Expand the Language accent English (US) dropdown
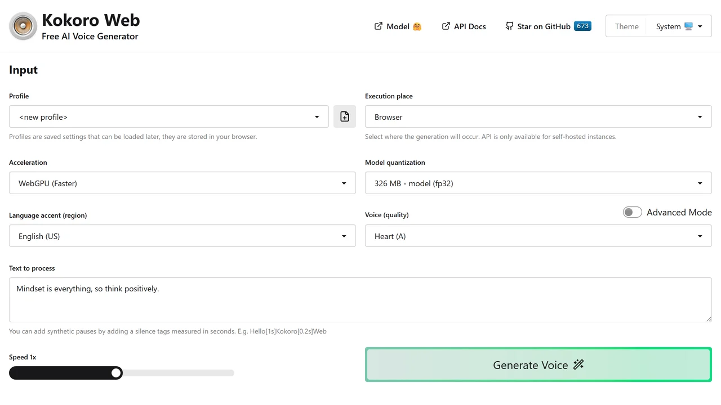Image resolution: width=721 pixels, height=405 pixels. (x=183, y=236)
